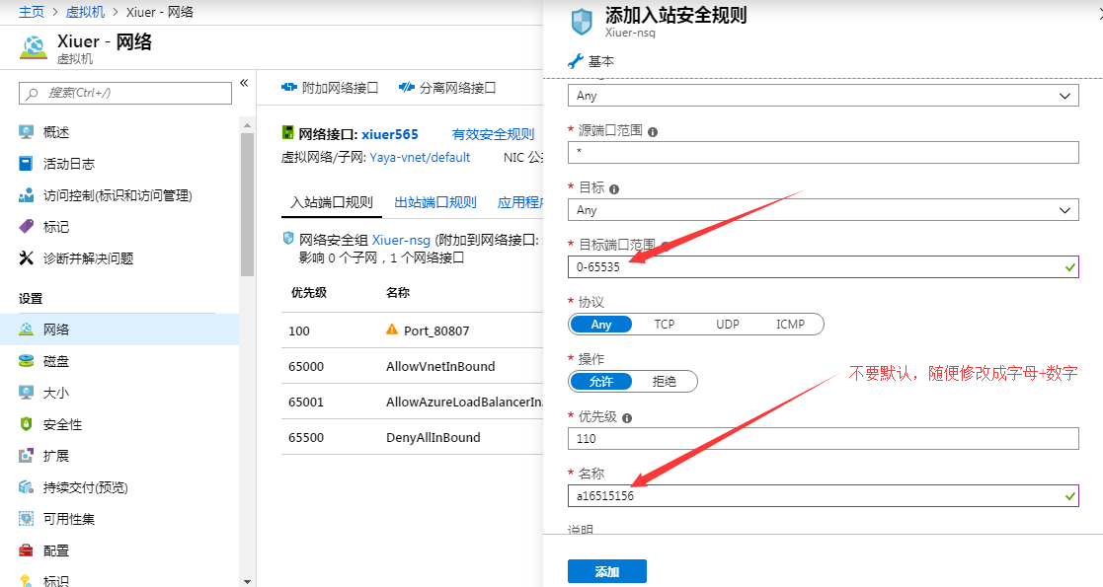Screen dimensions: 1103x587
Task: Select the AllowAzureLoadBalancerIn rule row
Action: pos(412,403)
